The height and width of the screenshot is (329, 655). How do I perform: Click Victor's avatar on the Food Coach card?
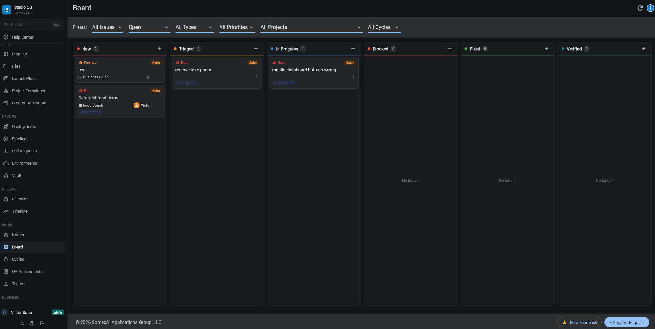point(136,105)
